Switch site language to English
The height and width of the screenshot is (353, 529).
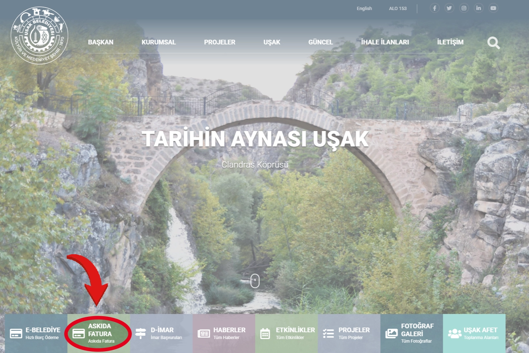coord(364,9)
